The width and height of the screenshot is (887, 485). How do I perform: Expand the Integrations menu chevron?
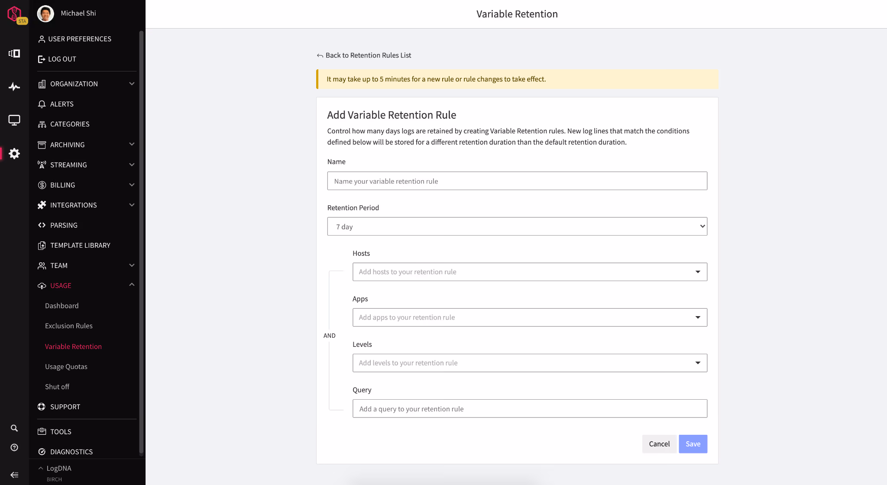click(132, 205)
